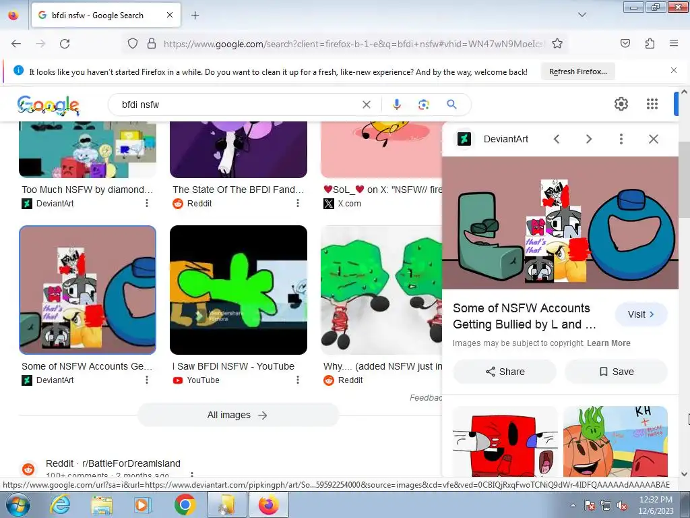Screen dimensions: 690x518
Task: Click the All images button
Action: click(x=238, y=415)
